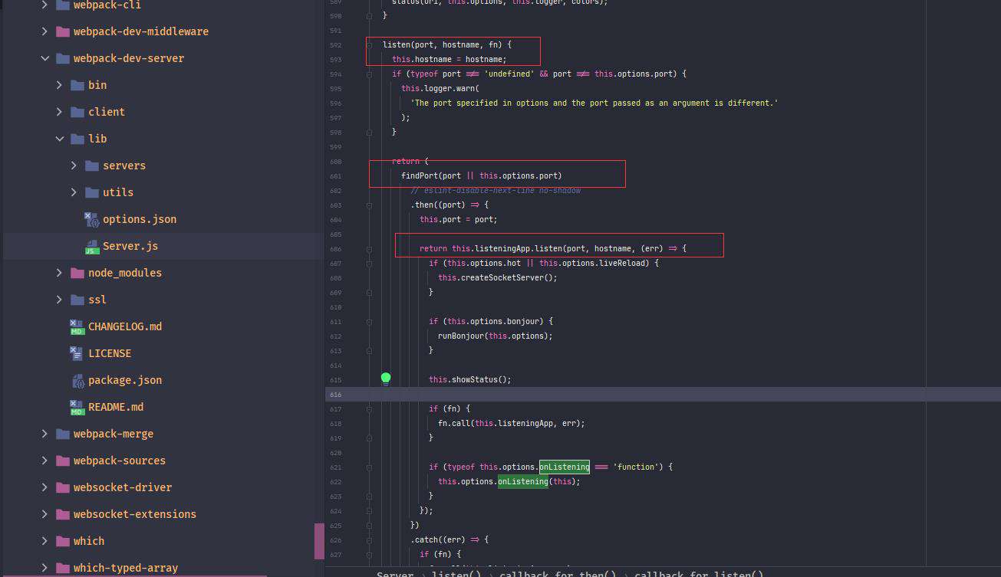The height and width of the screenshot is (577, 1001).
Task: Click the highlighted onListening on line 621
Action: coord(565,467)
